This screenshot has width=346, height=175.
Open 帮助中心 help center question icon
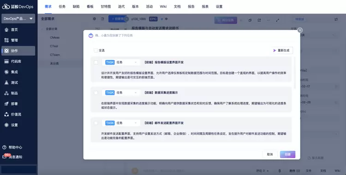click(4, 147)
